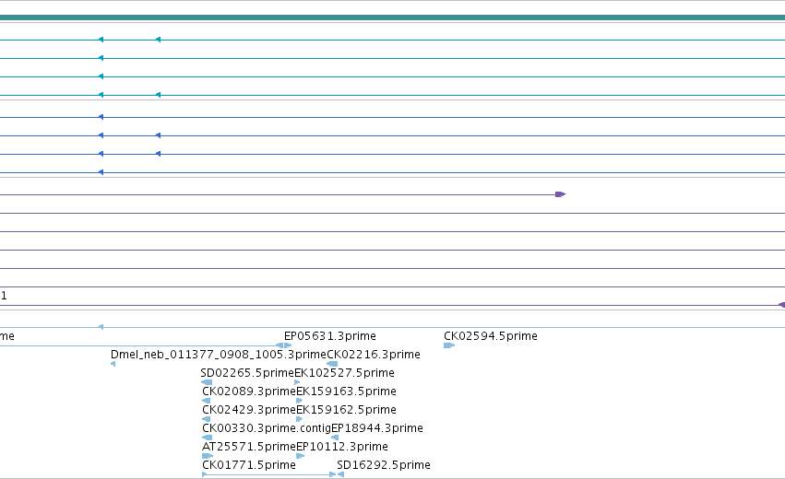Select the EK159162.5prime label
The image size is (785, 479).
[x=347, y=410]
